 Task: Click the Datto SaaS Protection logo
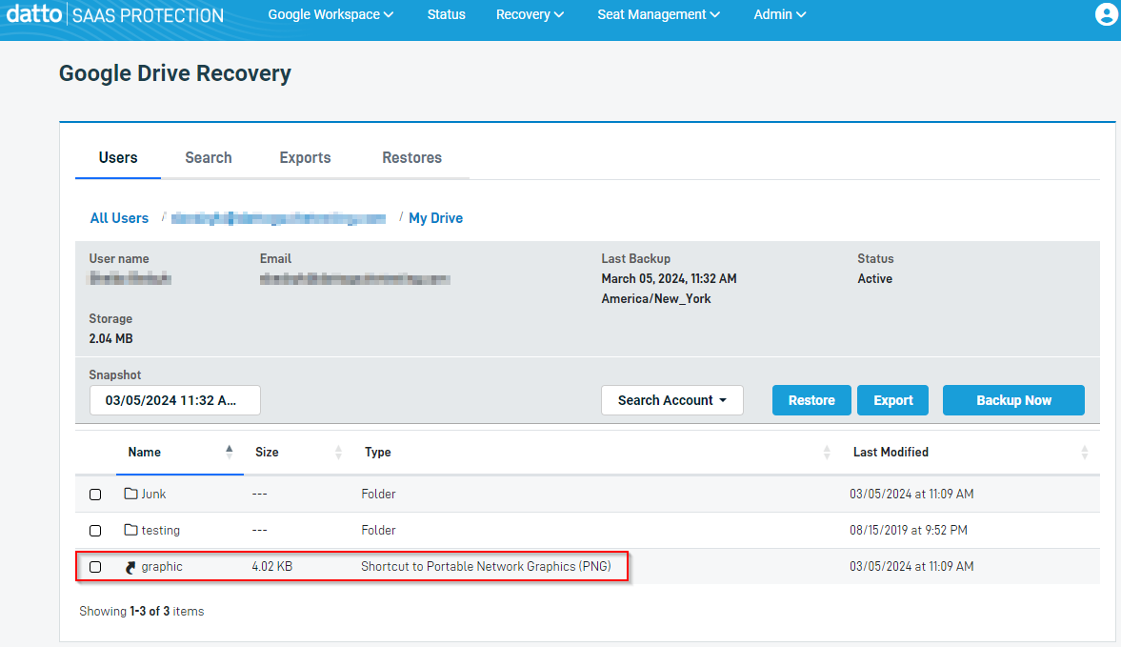click(114, 15)
